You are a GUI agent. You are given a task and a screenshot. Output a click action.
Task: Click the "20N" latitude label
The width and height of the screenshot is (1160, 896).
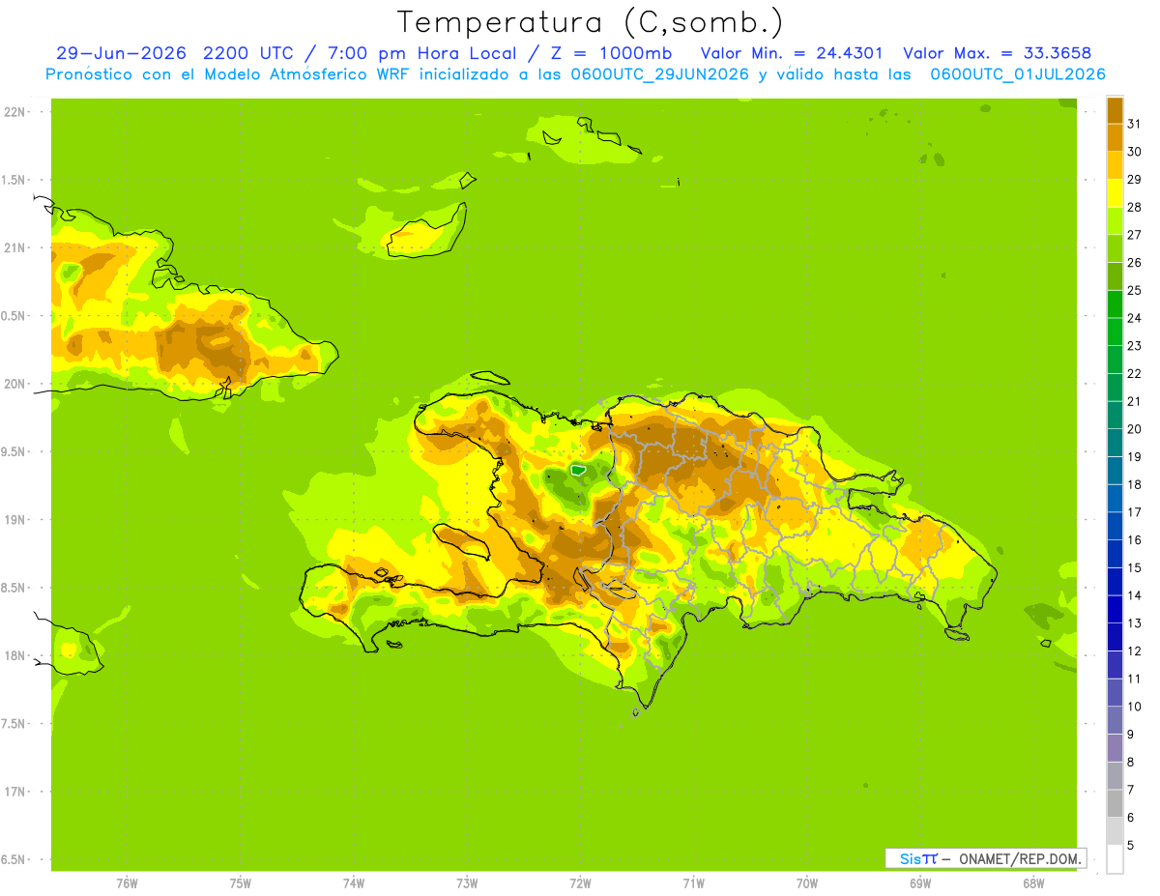point(14,384)
